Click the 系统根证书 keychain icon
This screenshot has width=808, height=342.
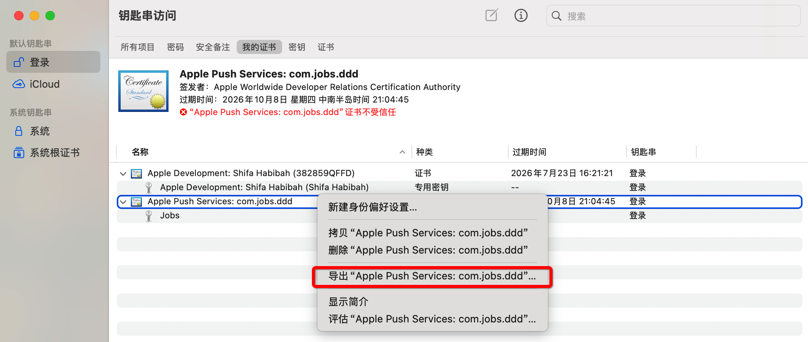coord(19,153)
